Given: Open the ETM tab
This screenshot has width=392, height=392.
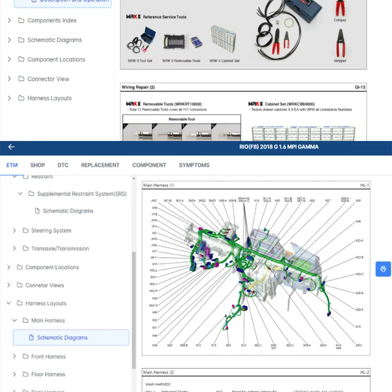Looking at the screenshot, I should 12,165.
